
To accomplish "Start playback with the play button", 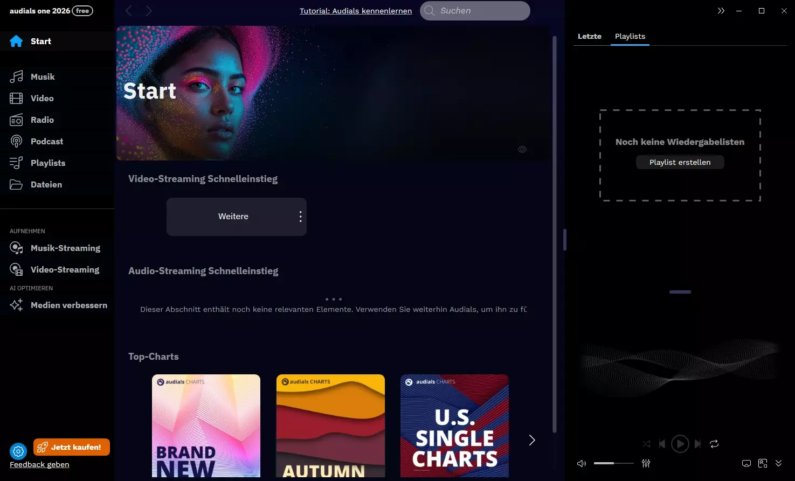I will click(680, 444).
